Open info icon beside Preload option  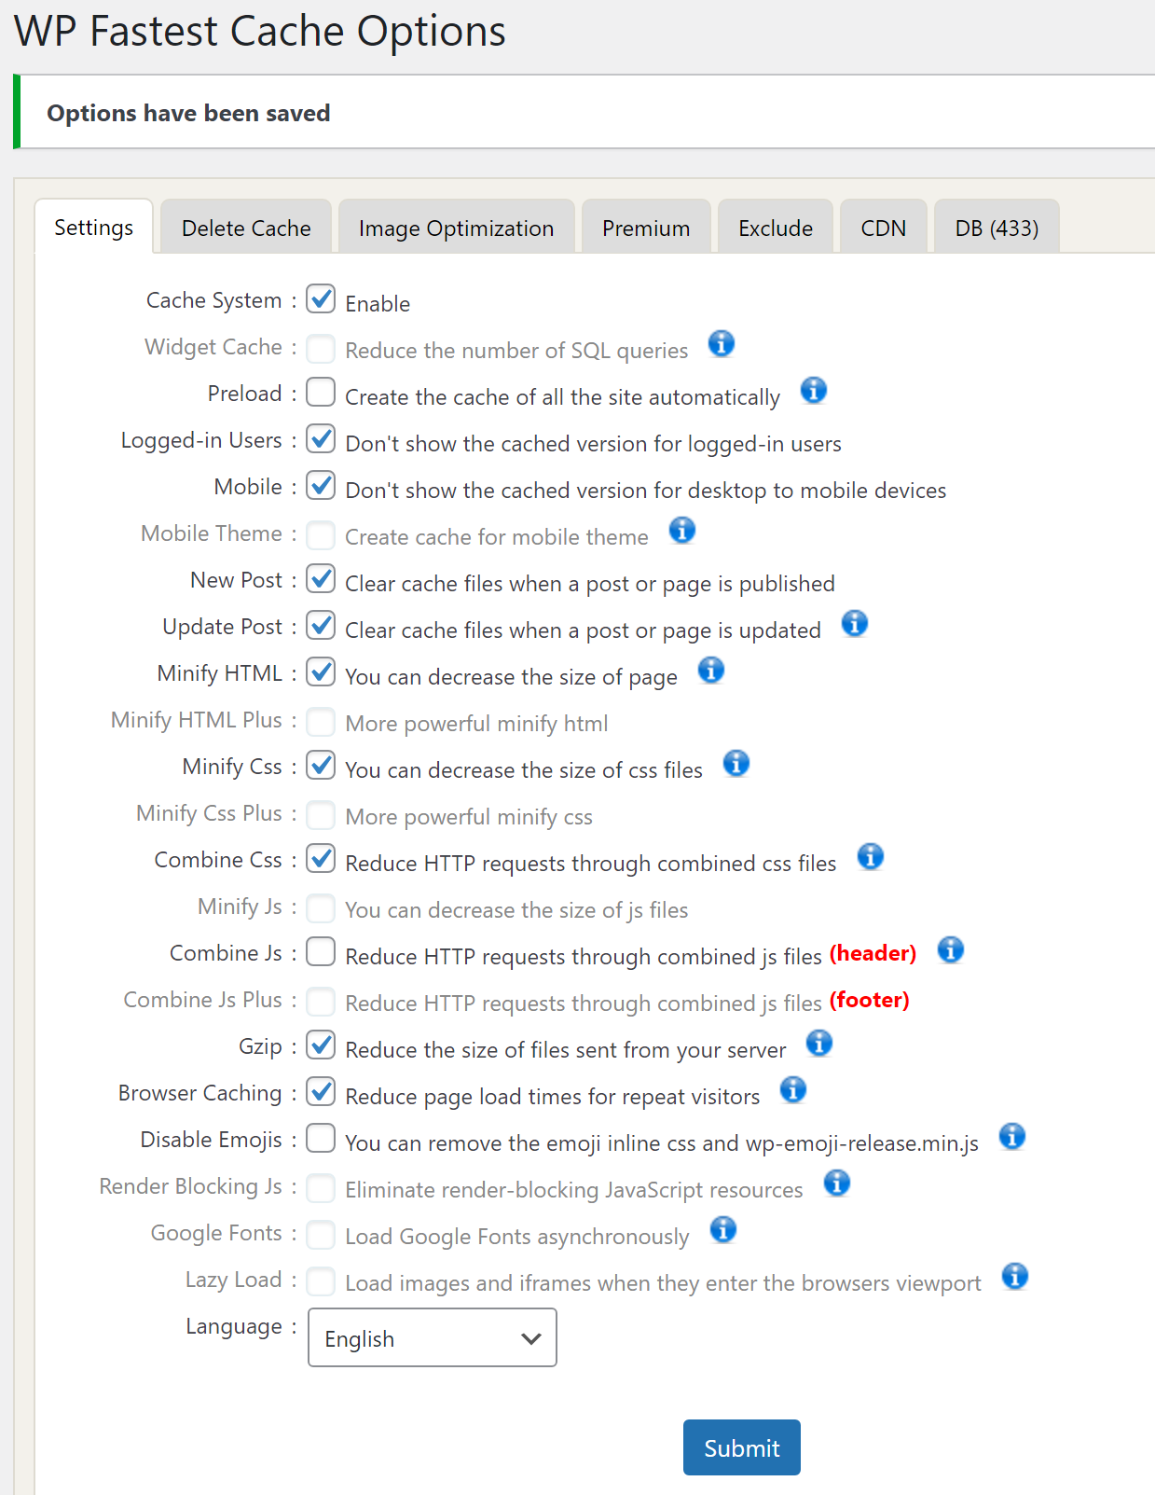(x=814, y=390)
